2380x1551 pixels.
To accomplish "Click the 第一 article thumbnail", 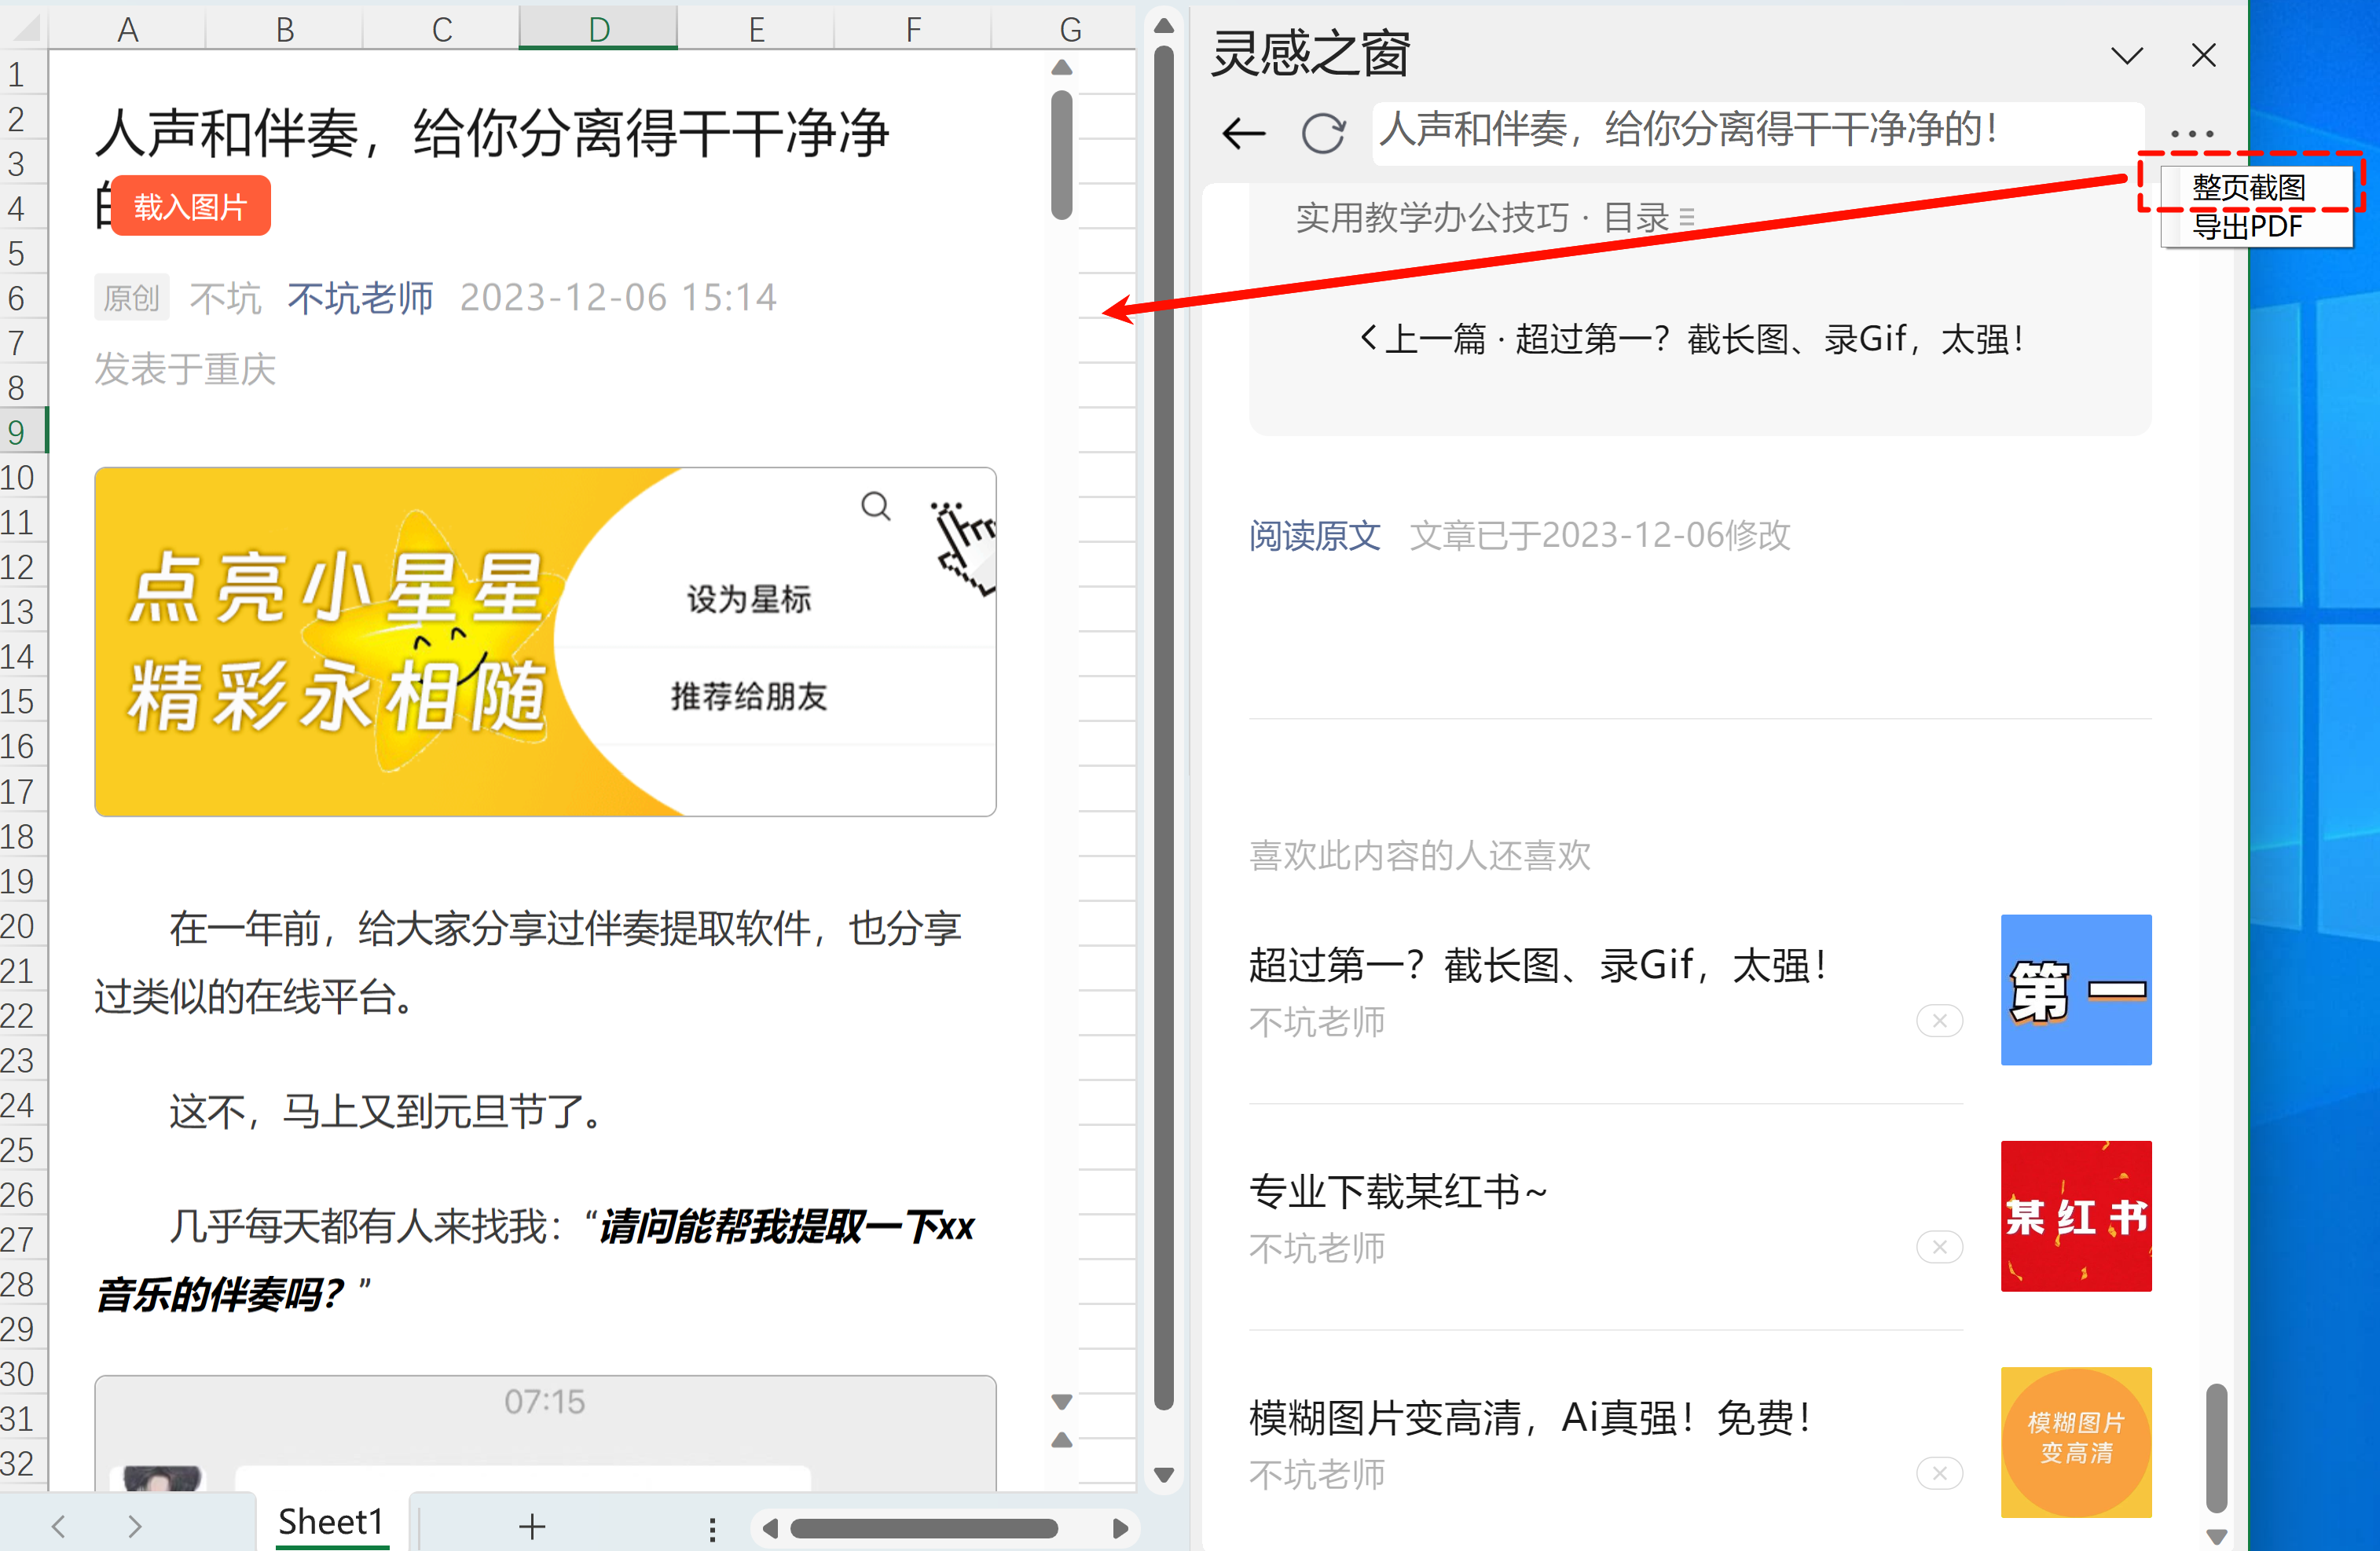I will 2075,990.
